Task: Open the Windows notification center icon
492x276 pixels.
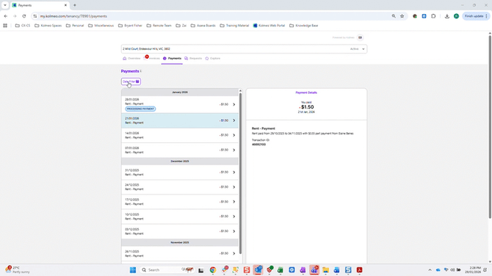Action: tap(485, 269)
